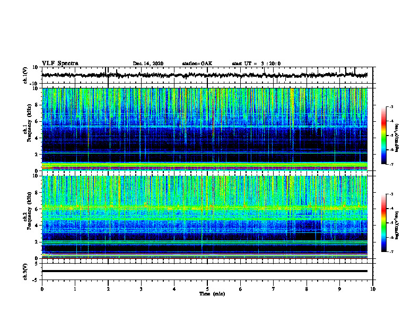The image size is (420, 324).
Task: Click time axis tick label "1"
Action: pyautogui.click(x=75, y=289)
